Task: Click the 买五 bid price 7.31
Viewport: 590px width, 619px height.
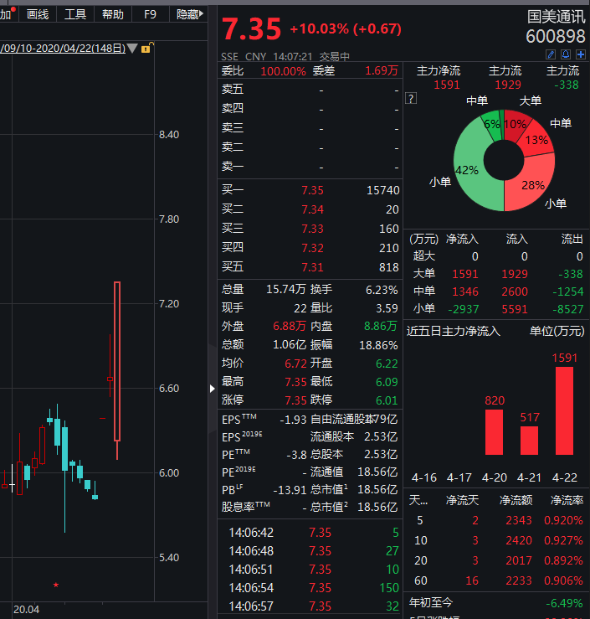Action: coord(312,268)
